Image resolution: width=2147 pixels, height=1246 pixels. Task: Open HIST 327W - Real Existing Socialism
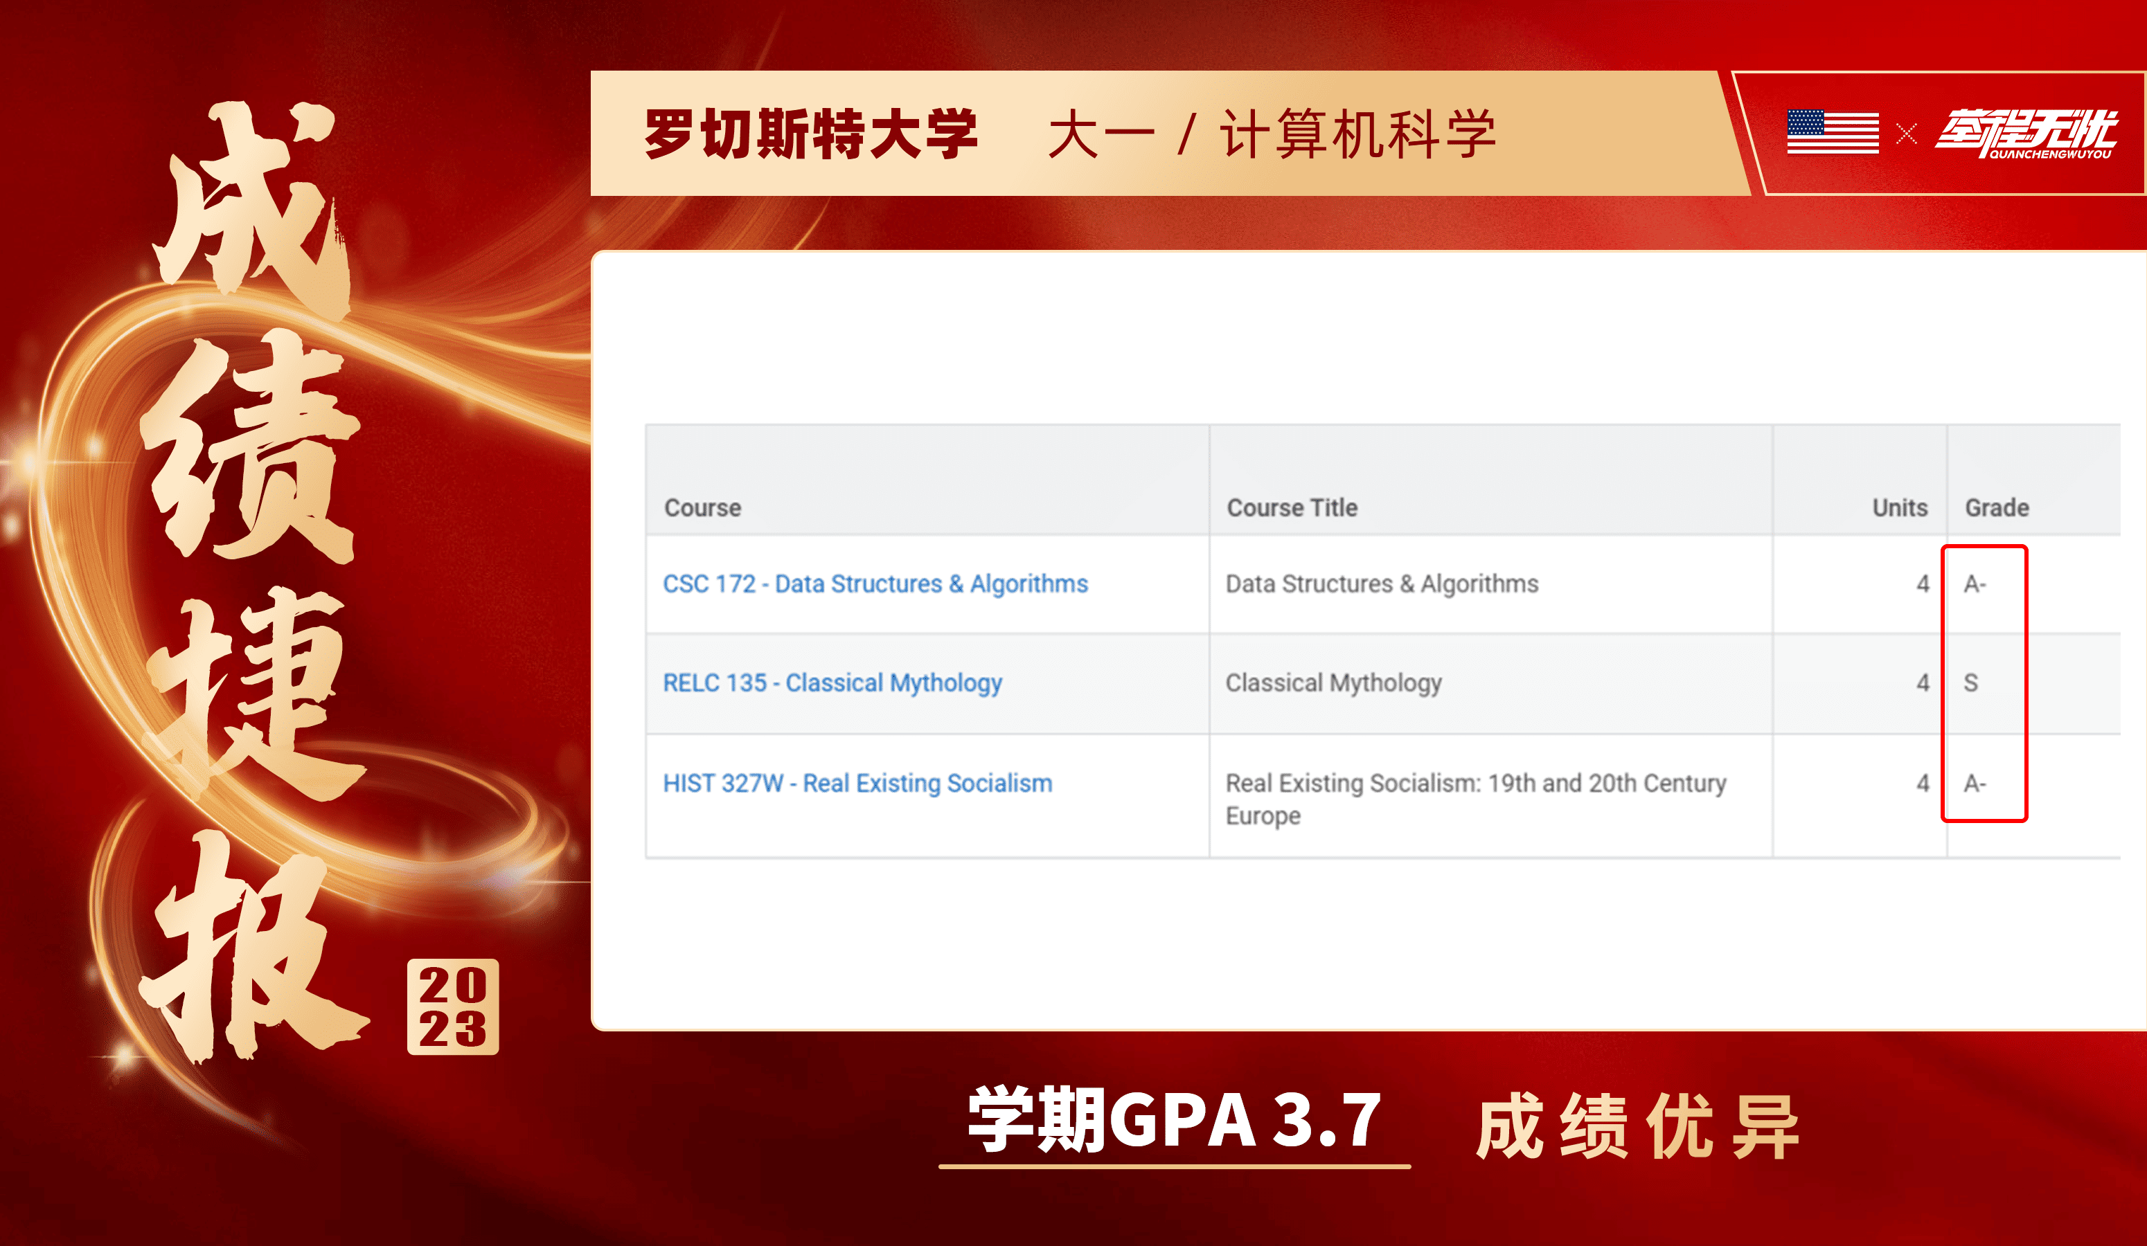tap(859, 783)
